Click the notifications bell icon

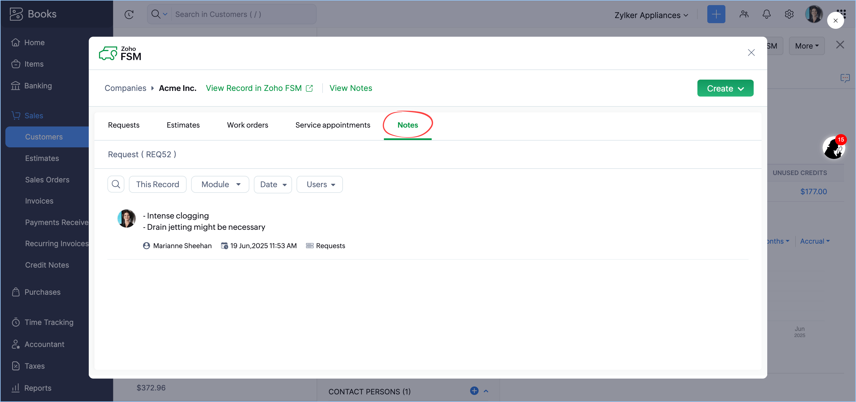766,14
